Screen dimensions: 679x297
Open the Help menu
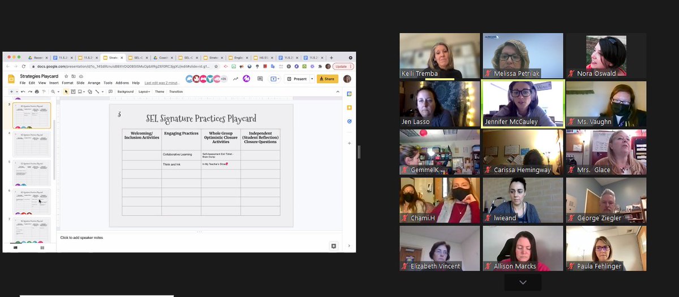pos(136,83)
